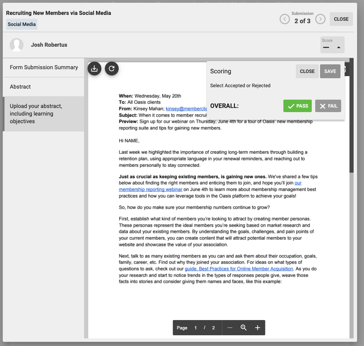Click the text 2 of 3

[x=302, y=21]
